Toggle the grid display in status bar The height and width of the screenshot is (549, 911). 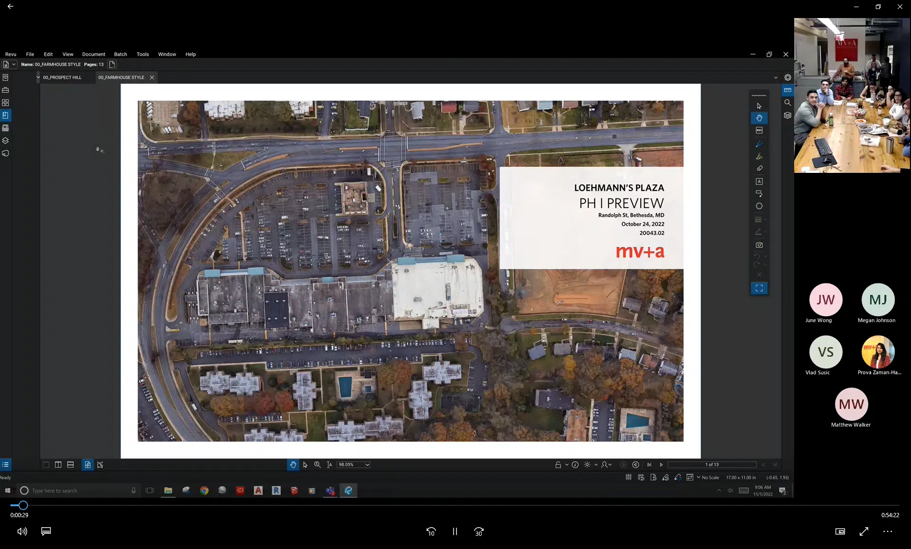tap(628, 477)
